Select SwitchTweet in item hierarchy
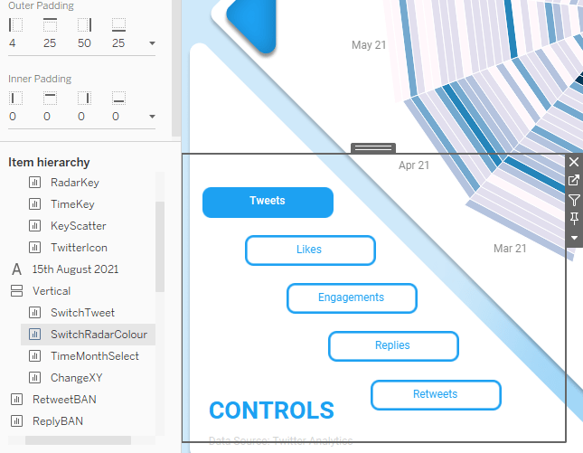Viewport: 583px width, 453px height. coord(82,313)
